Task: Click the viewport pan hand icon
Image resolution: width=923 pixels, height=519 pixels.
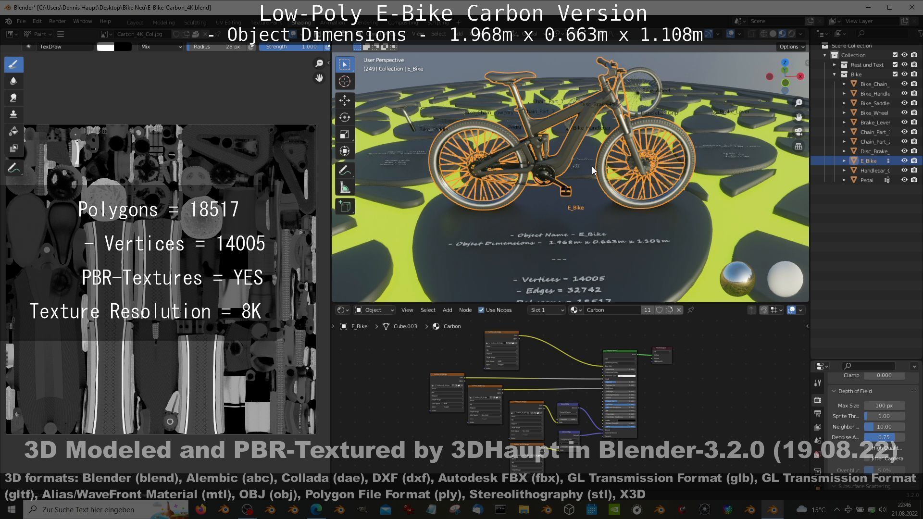Action: point(798,117)
